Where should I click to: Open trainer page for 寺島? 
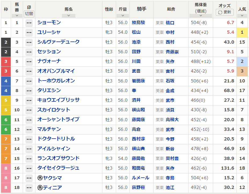170,178
